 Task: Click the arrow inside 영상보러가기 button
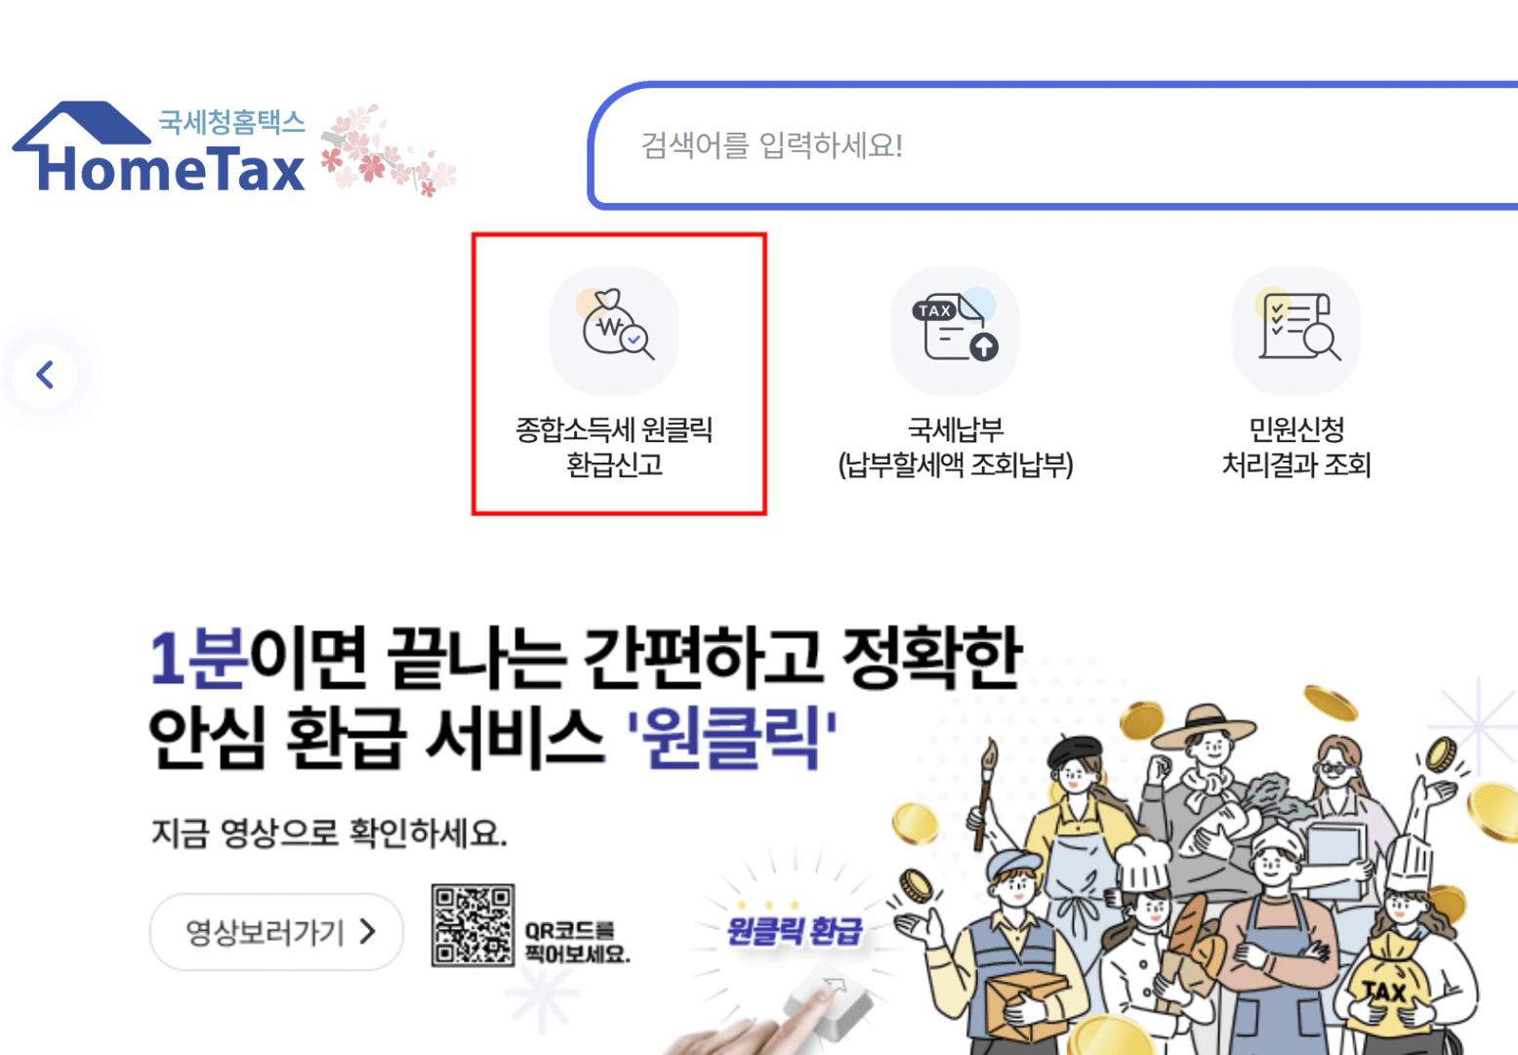[368, 931]
